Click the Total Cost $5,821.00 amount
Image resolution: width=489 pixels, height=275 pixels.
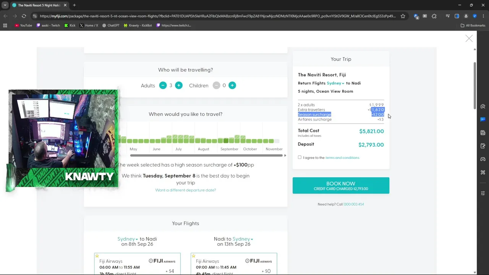[x=371, y=131]
